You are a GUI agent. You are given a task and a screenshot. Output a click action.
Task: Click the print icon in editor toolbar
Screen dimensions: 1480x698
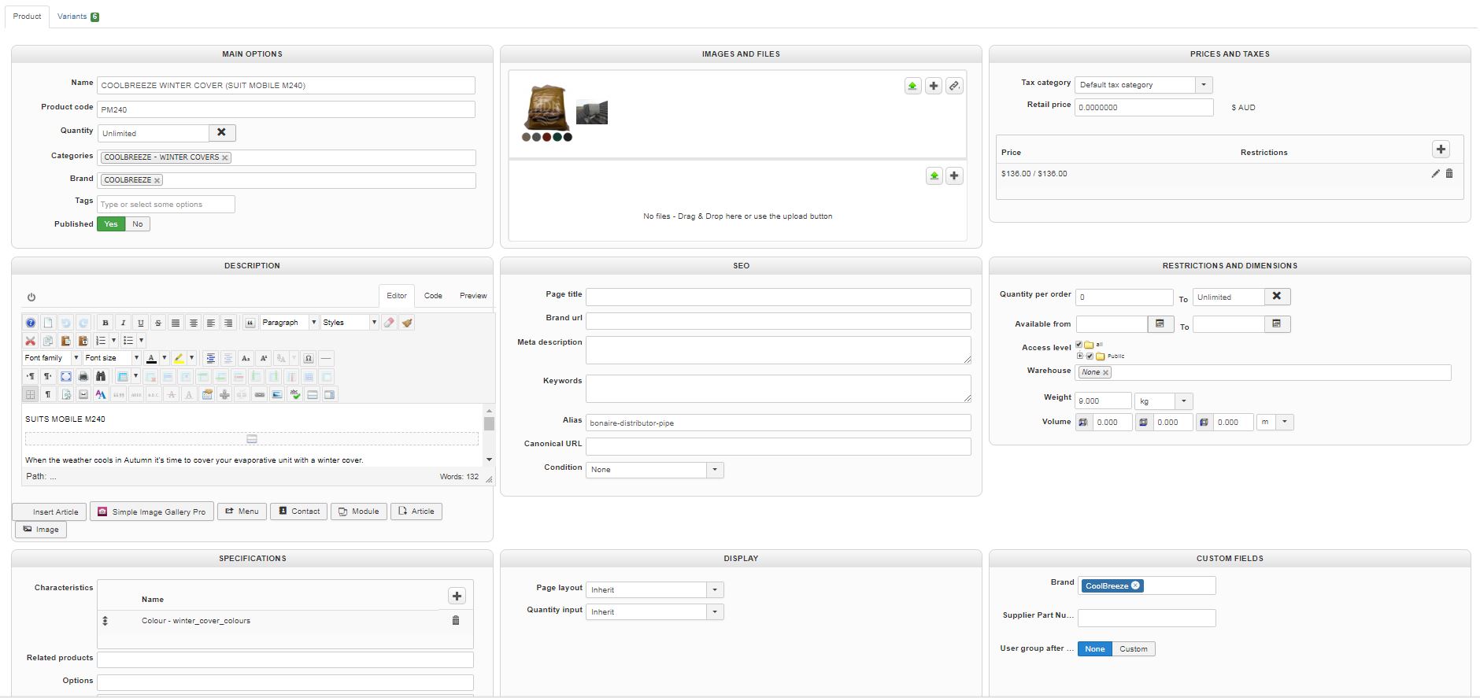coord(83,377)
